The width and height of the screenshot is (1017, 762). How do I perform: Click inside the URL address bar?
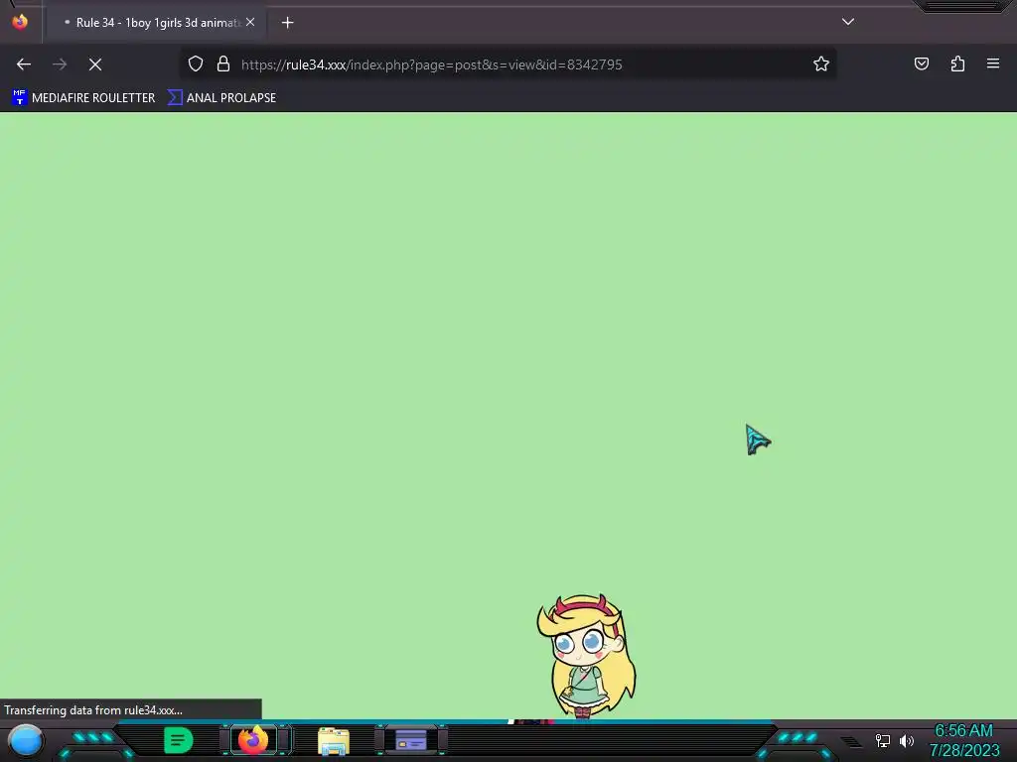(x=506, y=64)
